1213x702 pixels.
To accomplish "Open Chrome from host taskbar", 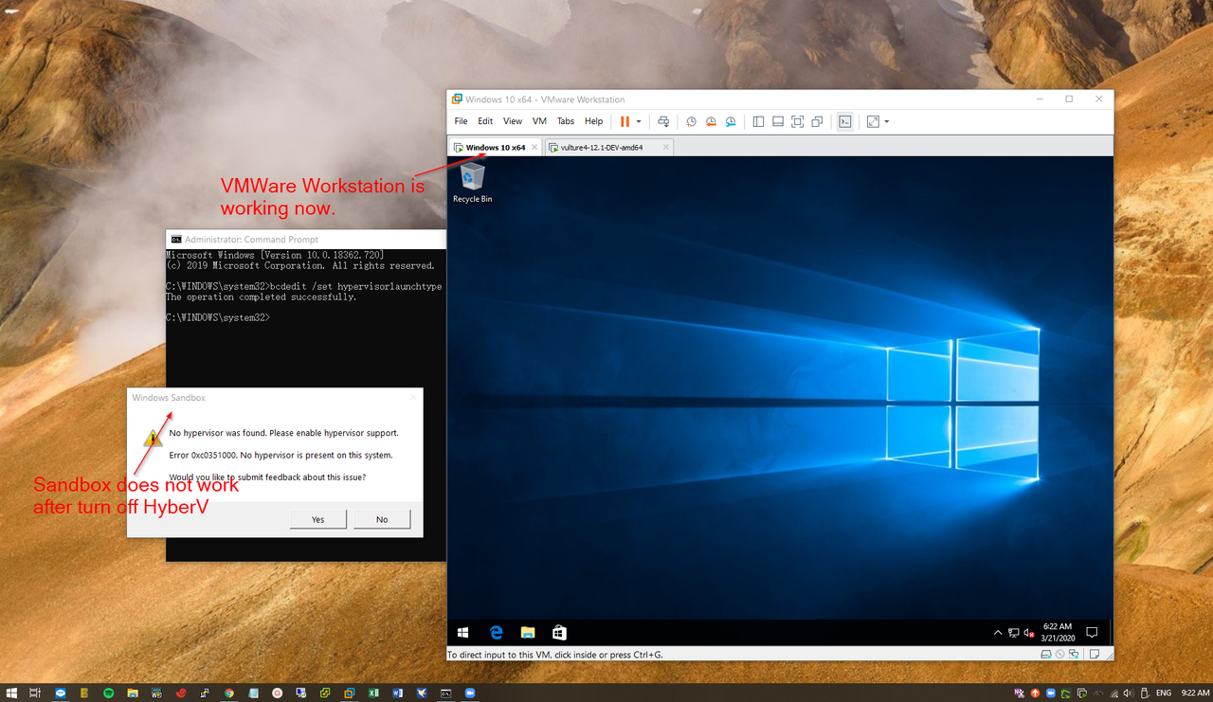I will coord(229,693).
